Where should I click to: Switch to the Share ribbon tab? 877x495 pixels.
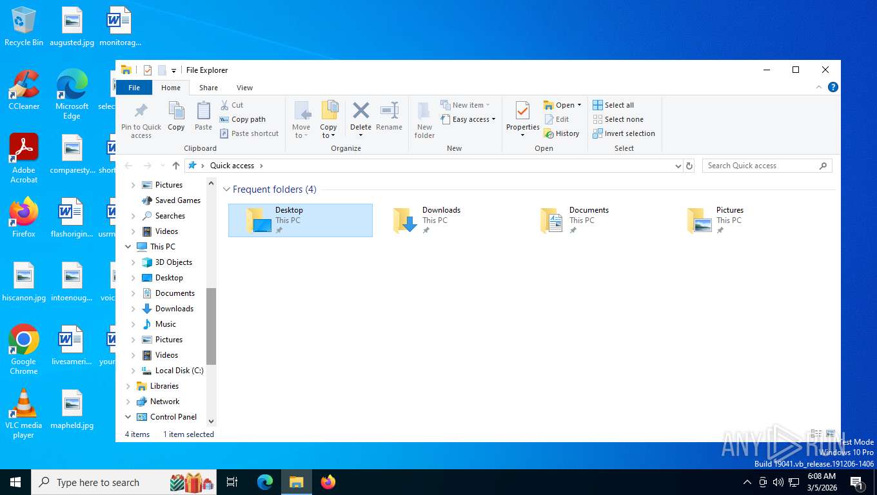click(208, 88)
